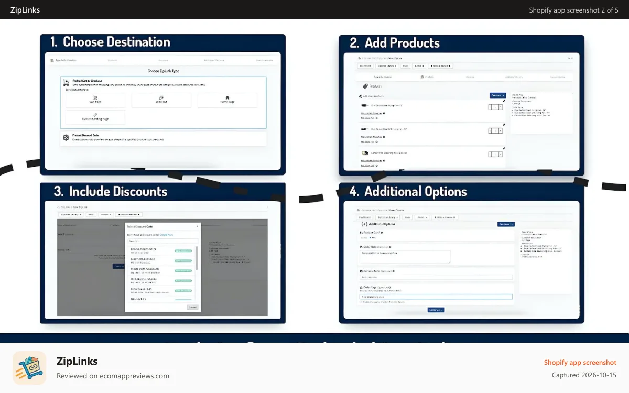Close the Select Discount Code dialog
629x393 pixels.
[x=197, y=226]
